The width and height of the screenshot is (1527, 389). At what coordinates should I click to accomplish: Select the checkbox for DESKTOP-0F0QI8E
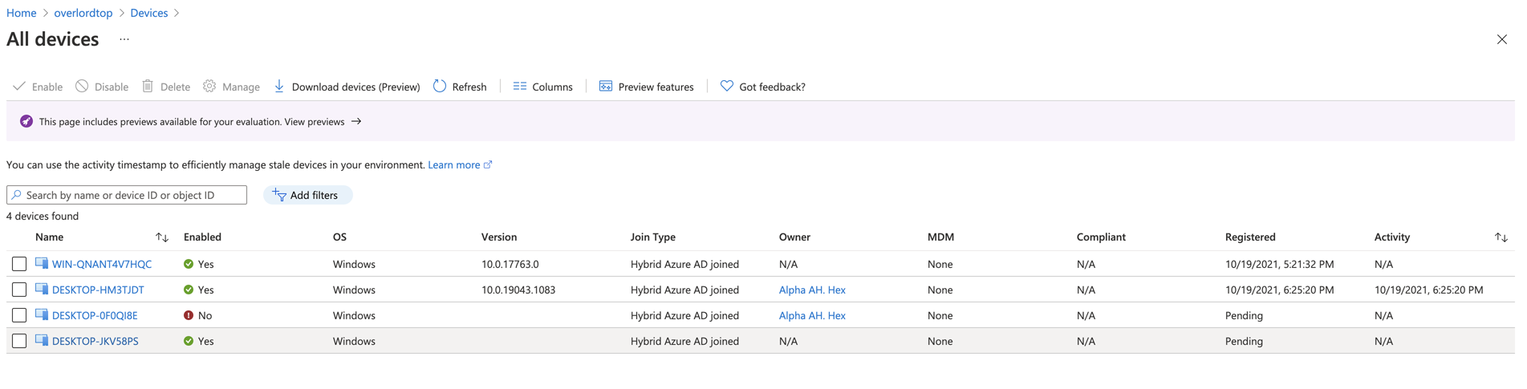[x=19, y=315]
